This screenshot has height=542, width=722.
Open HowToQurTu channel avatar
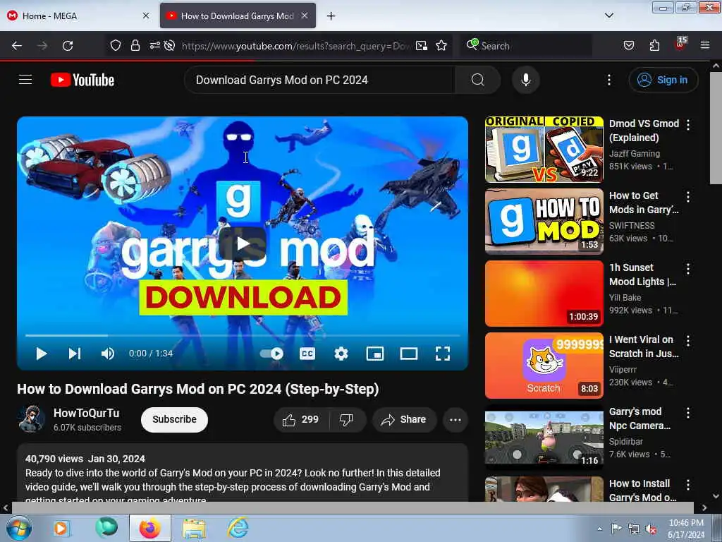[31, 419]
